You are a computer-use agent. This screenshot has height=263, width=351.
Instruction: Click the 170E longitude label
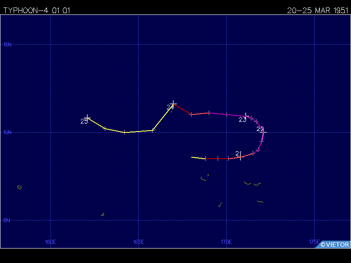(x=226, y=242)
